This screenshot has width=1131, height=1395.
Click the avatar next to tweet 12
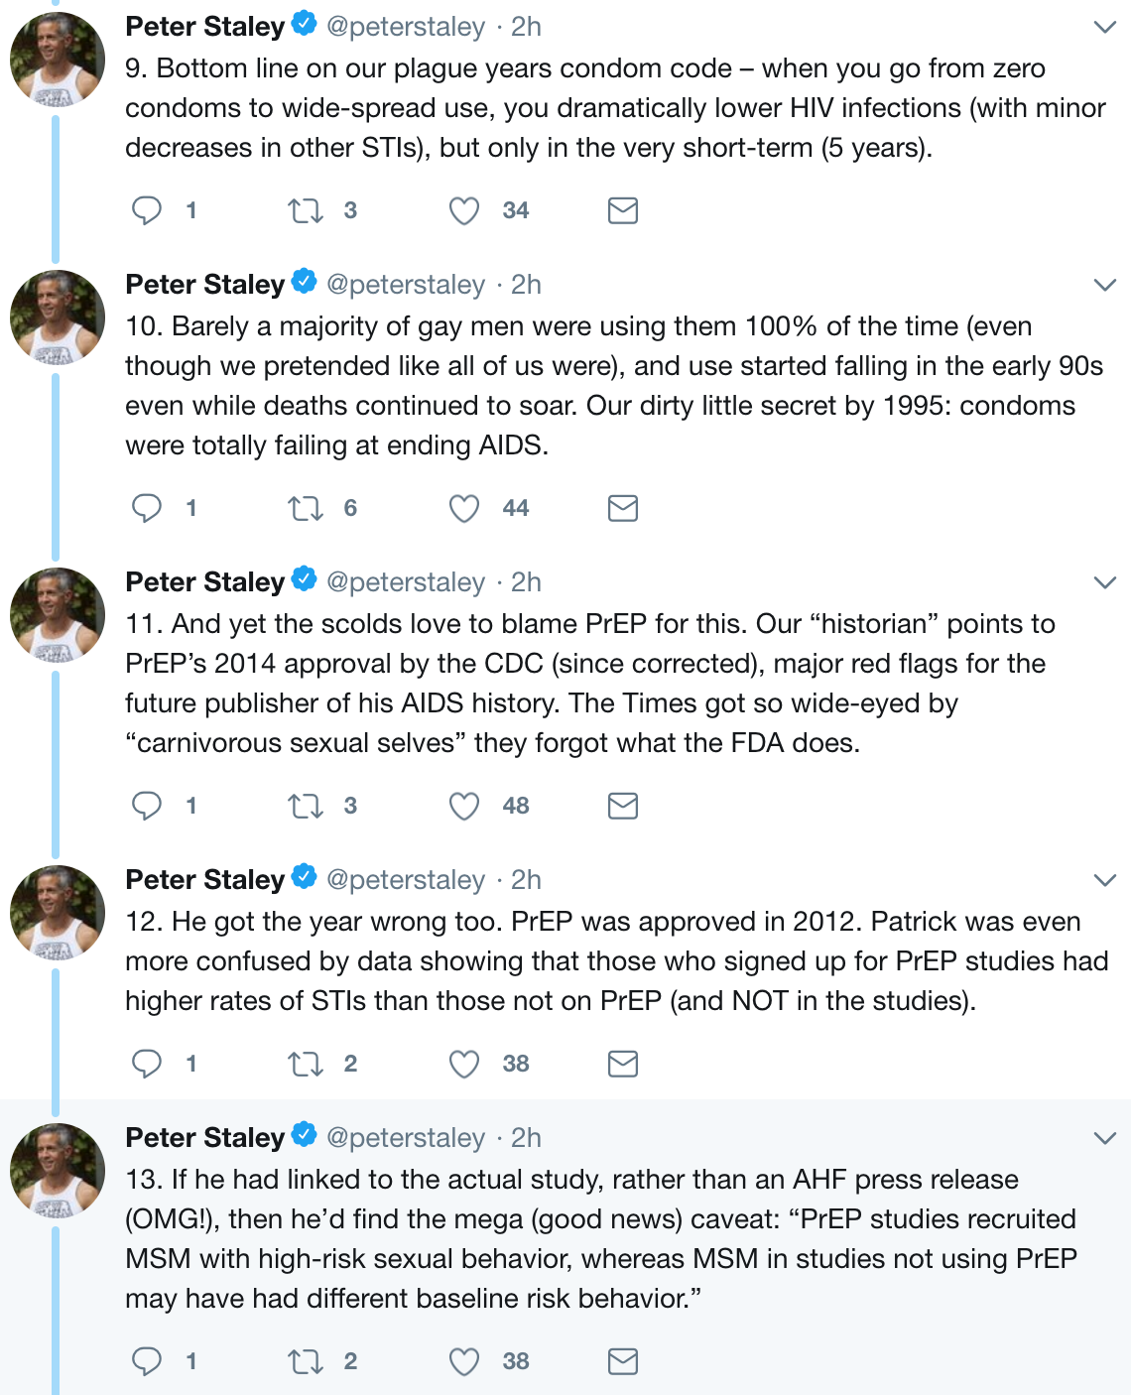[x=58, y=913]
